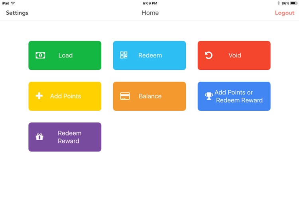
Task: Click the credit card icon on Balance
Action: point(125,96)
